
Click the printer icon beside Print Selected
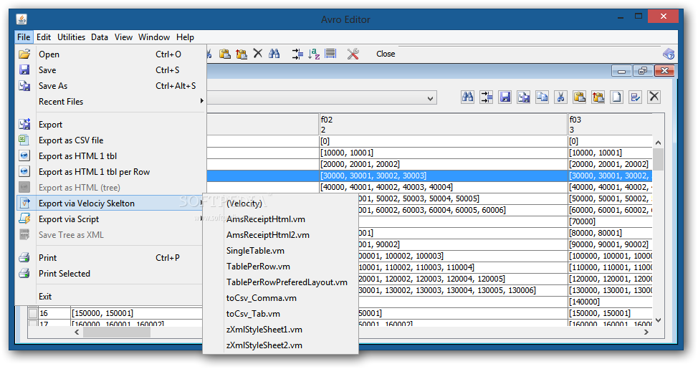click(x=24, y=273)
